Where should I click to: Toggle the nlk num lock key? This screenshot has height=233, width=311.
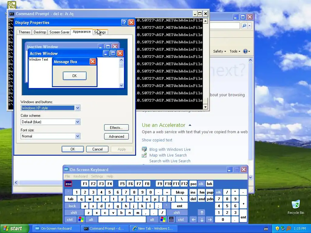point(218,192)
